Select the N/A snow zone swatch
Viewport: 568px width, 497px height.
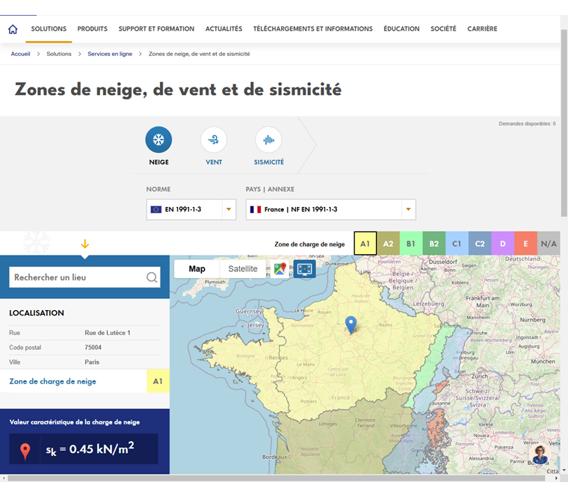(549, 244)
